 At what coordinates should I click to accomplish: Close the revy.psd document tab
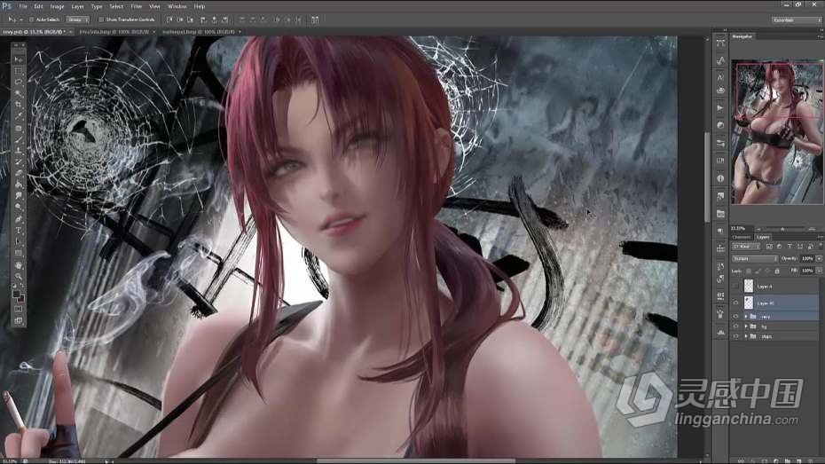pyautogui.click(x=70, y=32)
